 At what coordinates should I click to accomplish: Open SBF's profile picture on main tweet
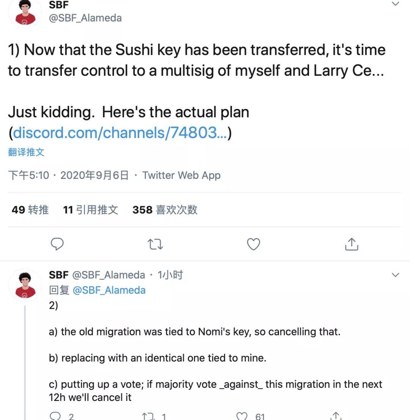[25, 13]
